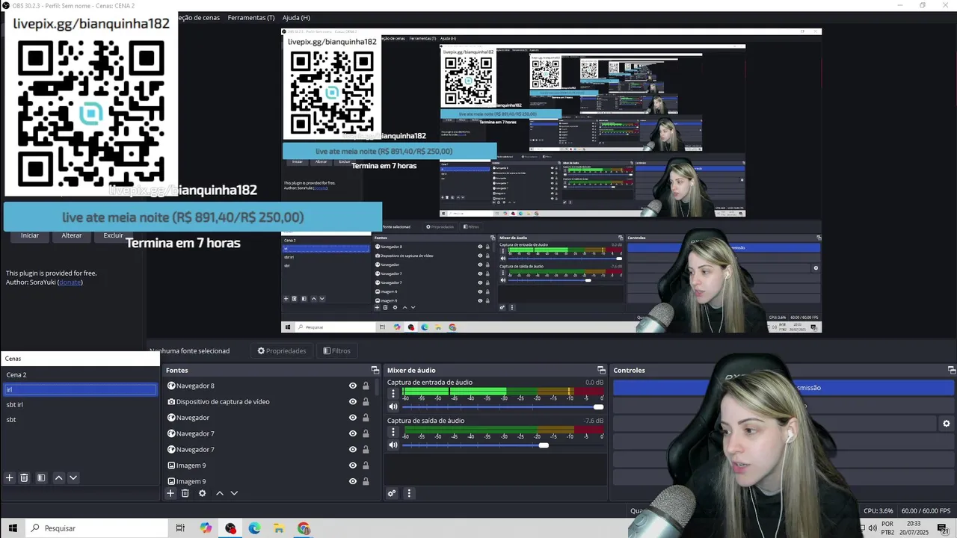Viewport: 957px width, 538px height.
Task: Click the Filtros button
Action: [336, 350]
